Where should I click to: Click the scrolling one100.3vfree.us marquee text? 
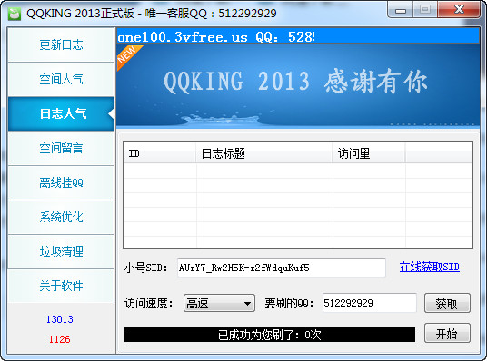[x=216, y=37]
